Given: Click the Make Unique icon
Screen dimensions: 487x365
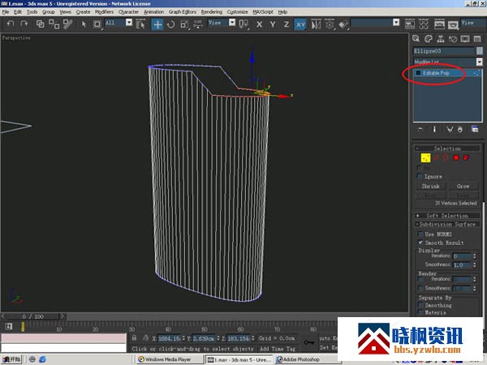Looking at the screenshot, I should coord(450,130).
